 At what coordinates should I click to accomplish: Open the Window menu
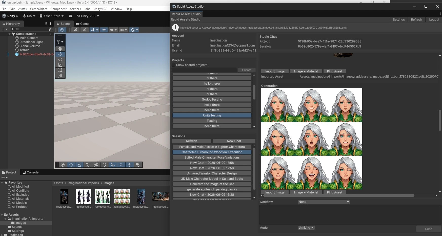coord(116,9)
